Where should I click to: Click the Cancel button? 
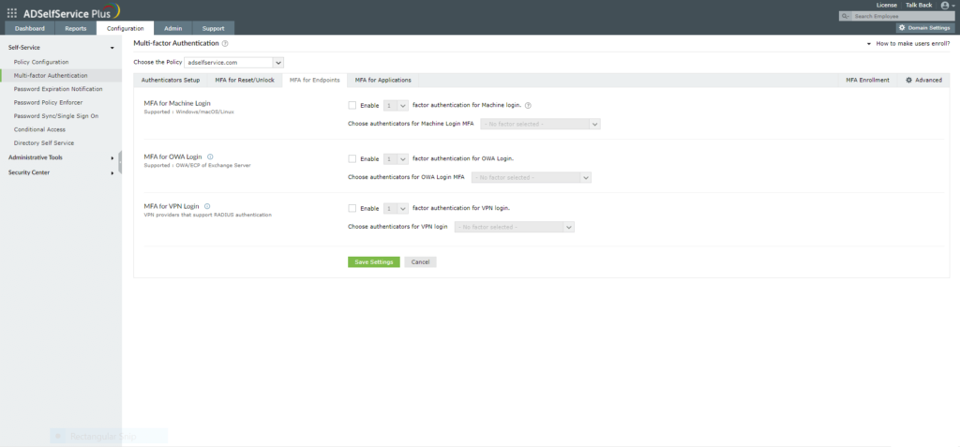[x=421, y=262]
